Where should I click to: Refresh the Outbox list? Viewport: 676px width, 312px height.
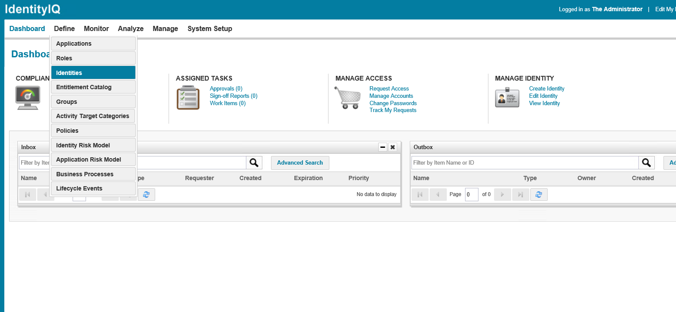[x=539, y=194]
